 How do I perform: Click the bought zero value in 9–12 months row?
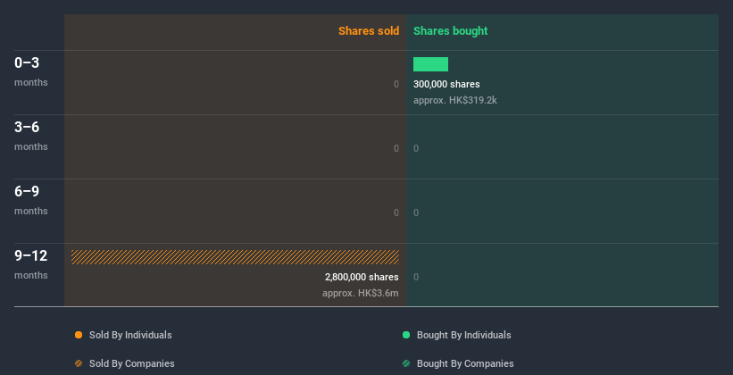click(416, 277)
